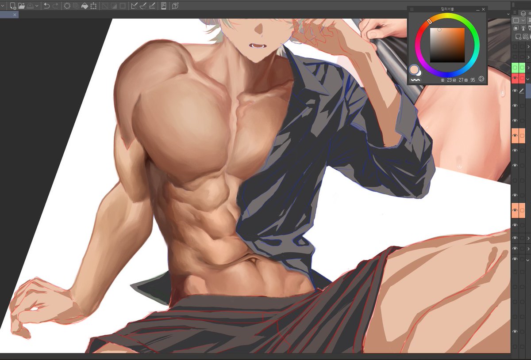The width and height of the screenshot is (531, 360).
Task: Open the layer color square dropdown
Action: [x=518, y=20]
